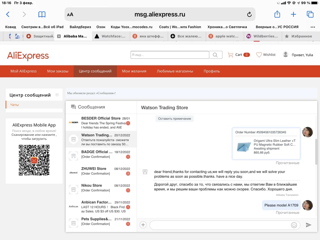Click the search magnifier button
The image size is (320, 240).
(215, 55)
